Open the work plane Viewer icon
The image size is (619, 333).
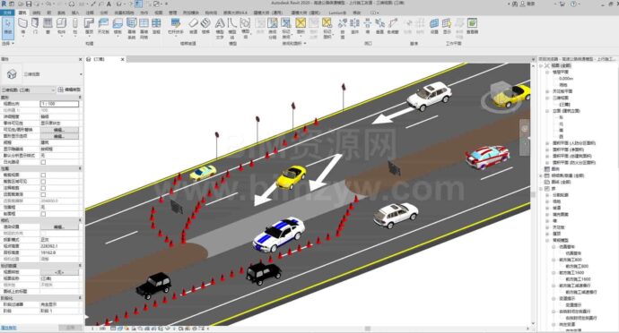[472, 26]
